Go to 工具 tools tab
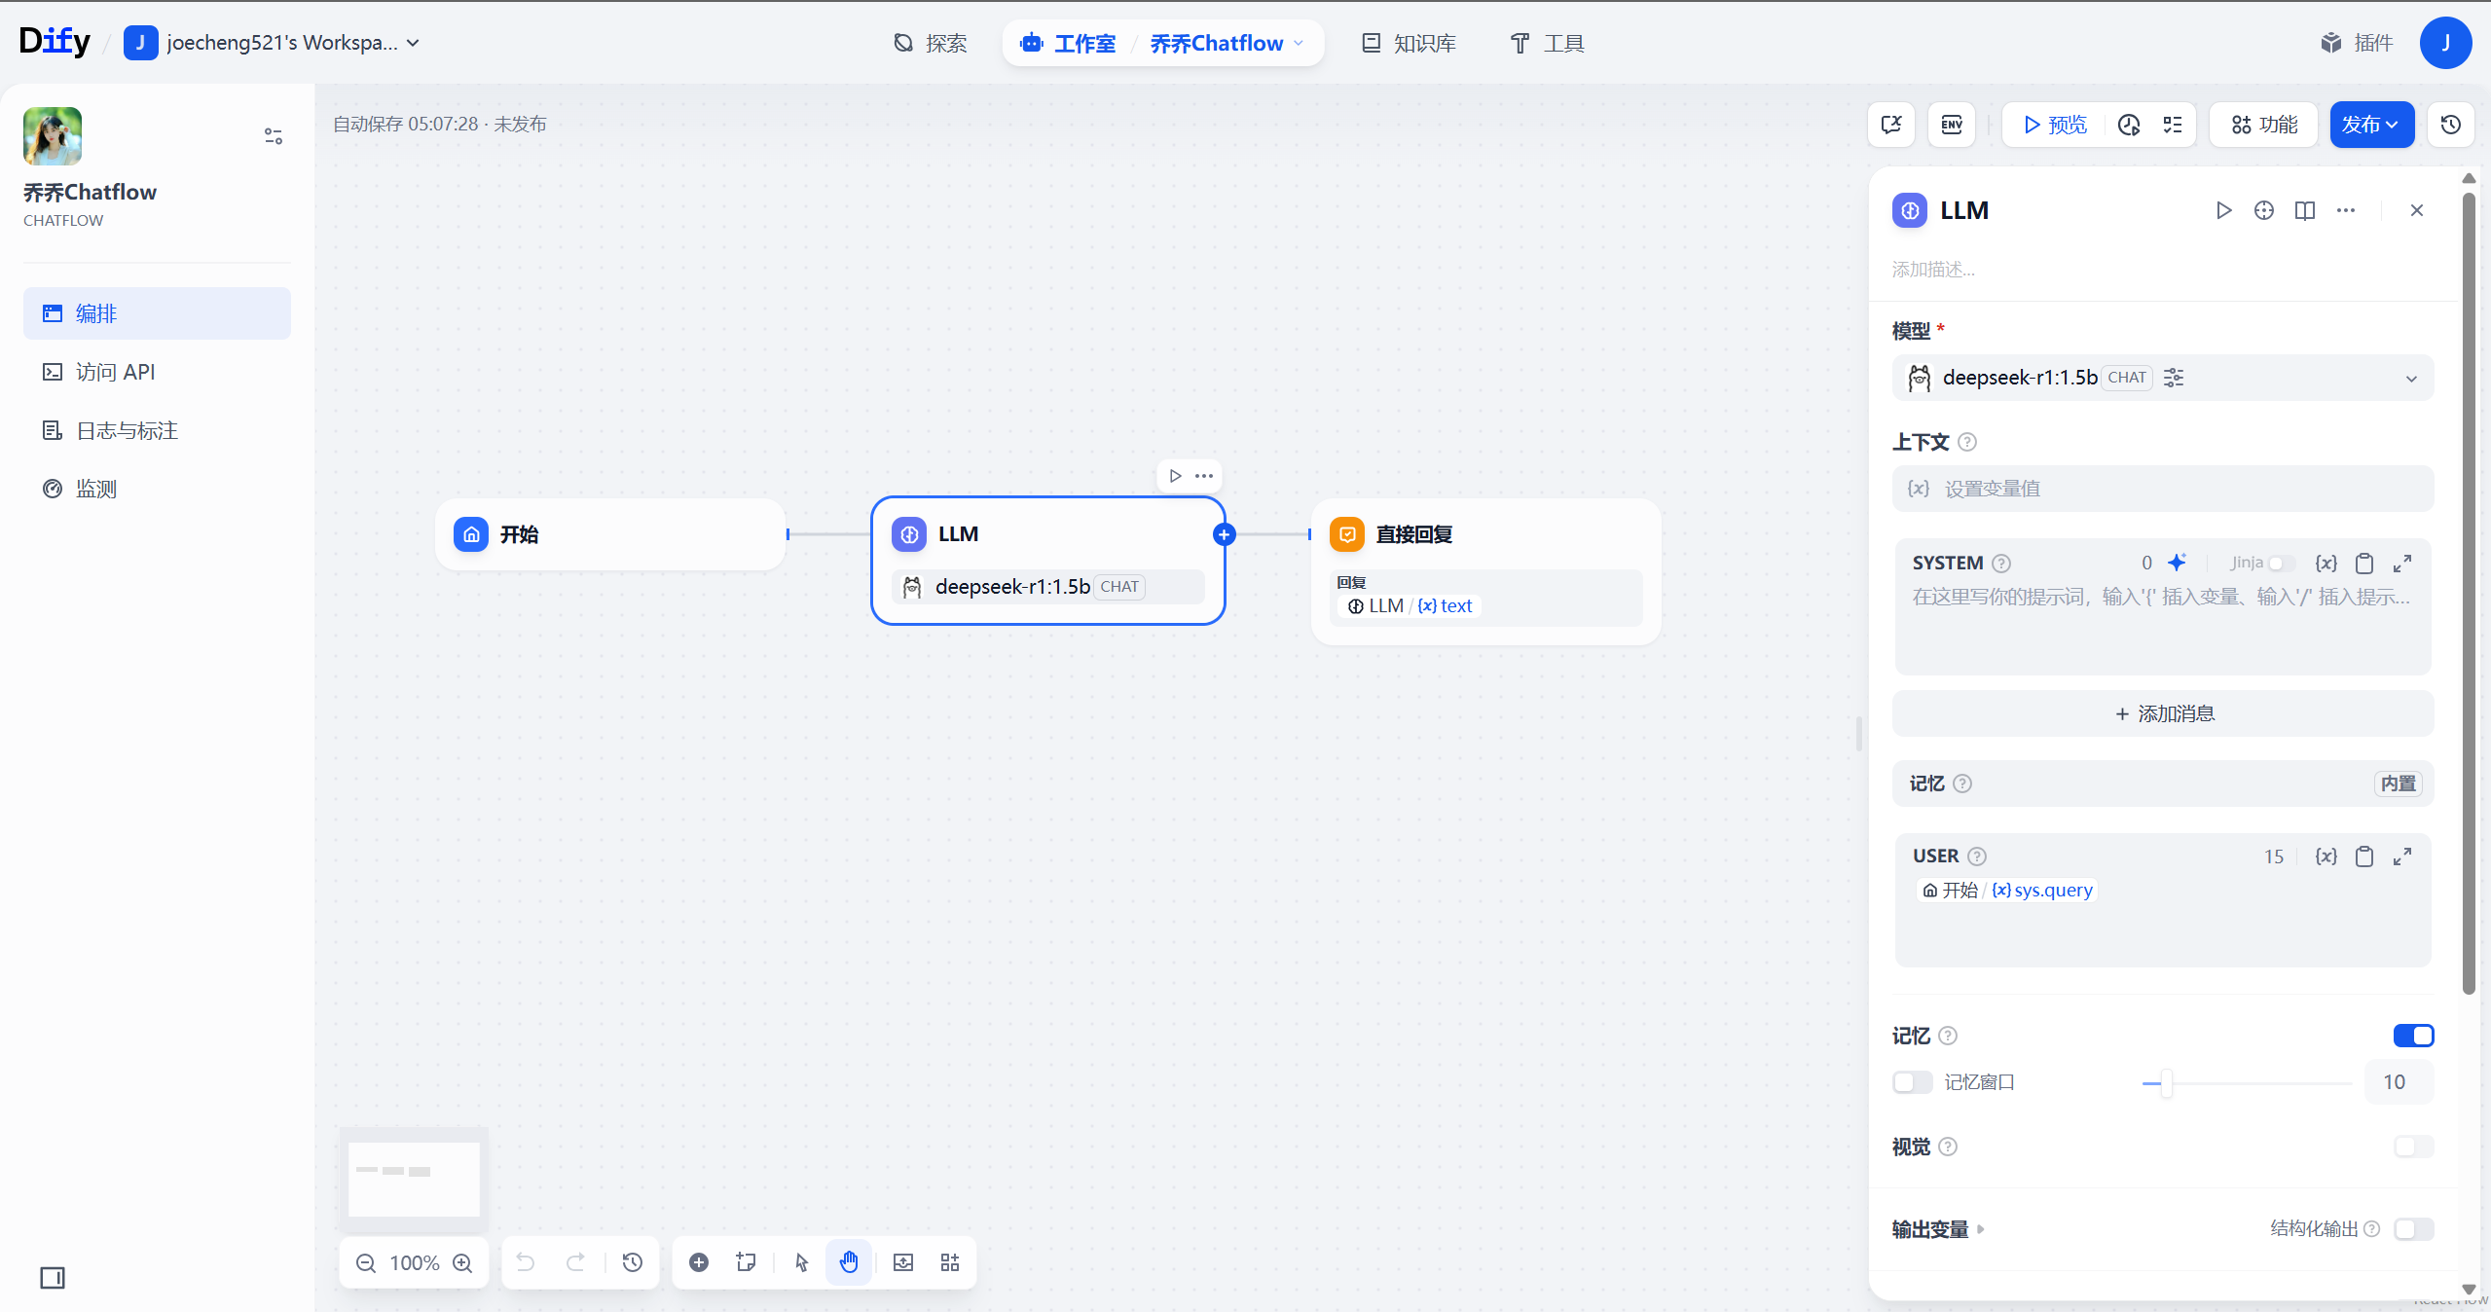 click(1547, 43)
